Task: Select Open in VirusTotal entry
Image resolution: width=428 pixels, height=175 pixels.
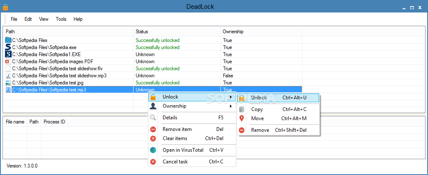Action: coord(192,150)
